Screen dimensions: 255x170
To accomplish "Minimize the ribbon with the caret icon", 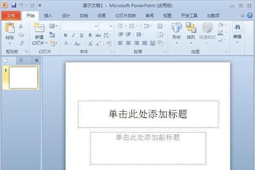I will (x=242, y=16).
